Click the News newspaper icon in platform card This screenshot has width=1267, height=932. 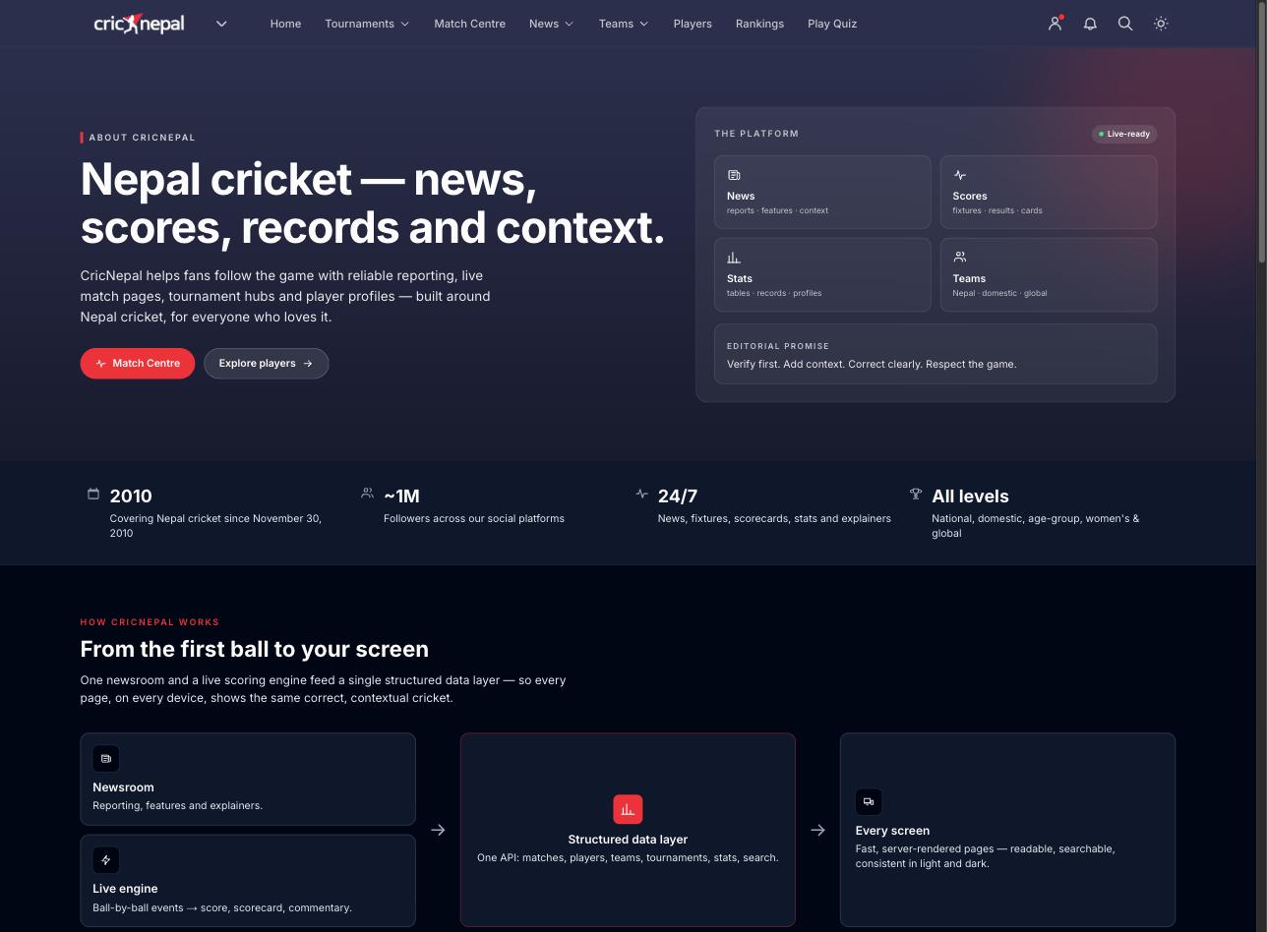[x=734, y=175]
